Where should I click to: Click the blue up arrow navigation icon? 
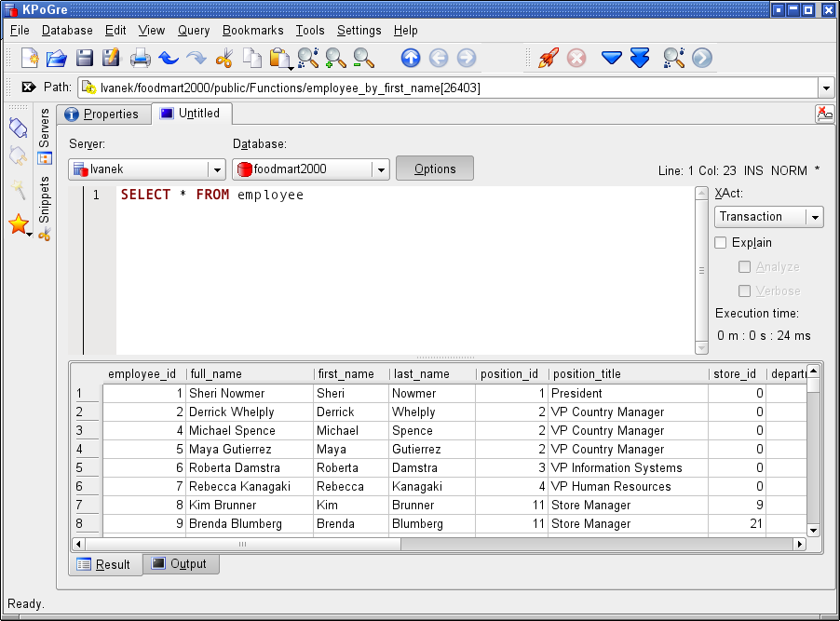tap(411, 58)
